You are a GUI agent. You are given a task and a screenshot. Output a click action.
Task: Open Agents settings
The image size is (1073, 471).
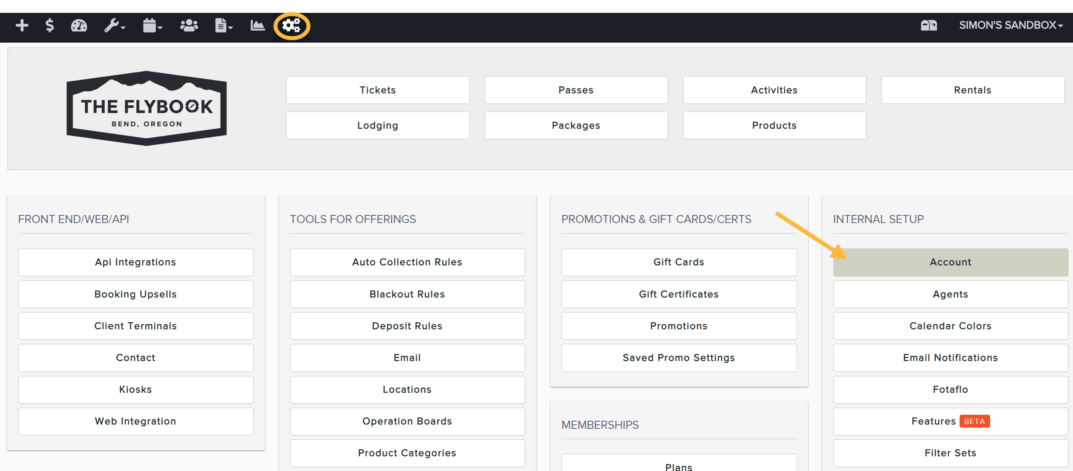(x=951, y=294)
